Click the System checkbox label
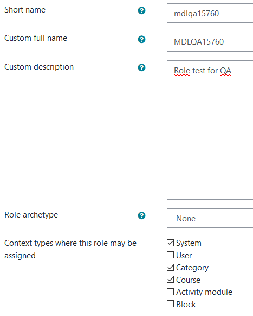Image resolution: width=253 pixels, height=316 pixels. [189, 243]
